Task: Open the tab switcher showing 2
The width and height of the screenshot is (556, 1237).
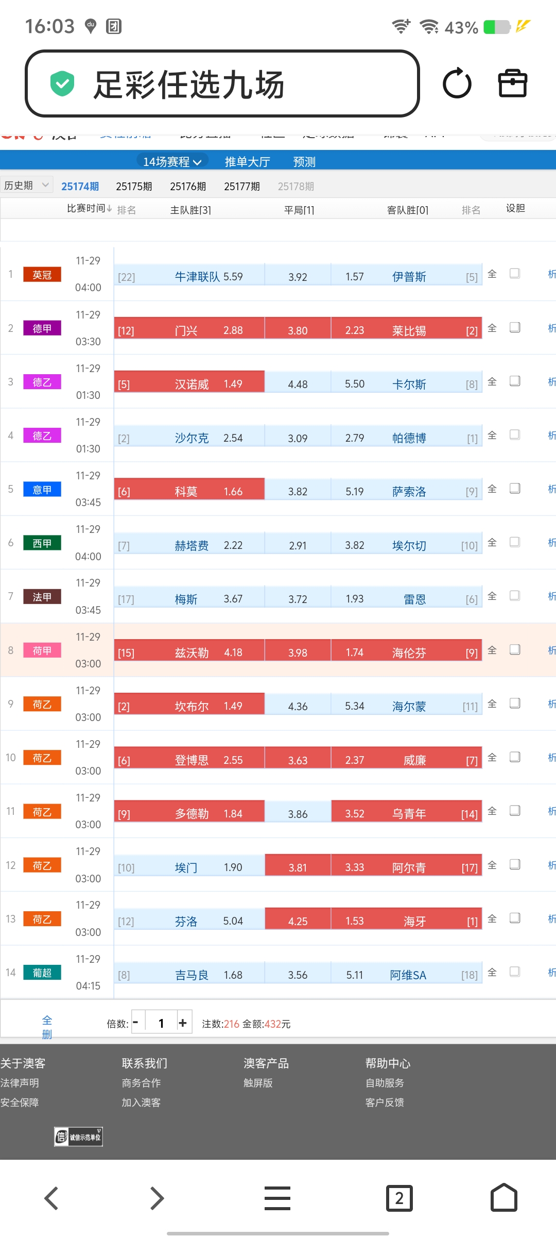Action: pos(399,1198)
